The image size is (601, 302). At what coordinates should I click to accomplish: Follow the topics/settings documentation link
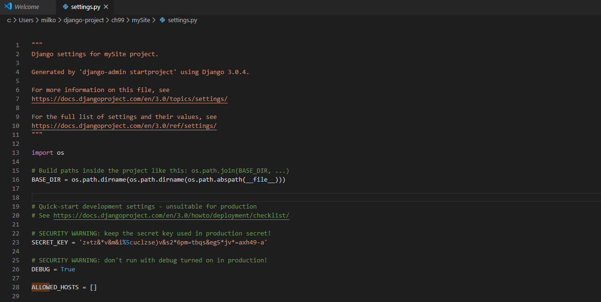[130, 99]
